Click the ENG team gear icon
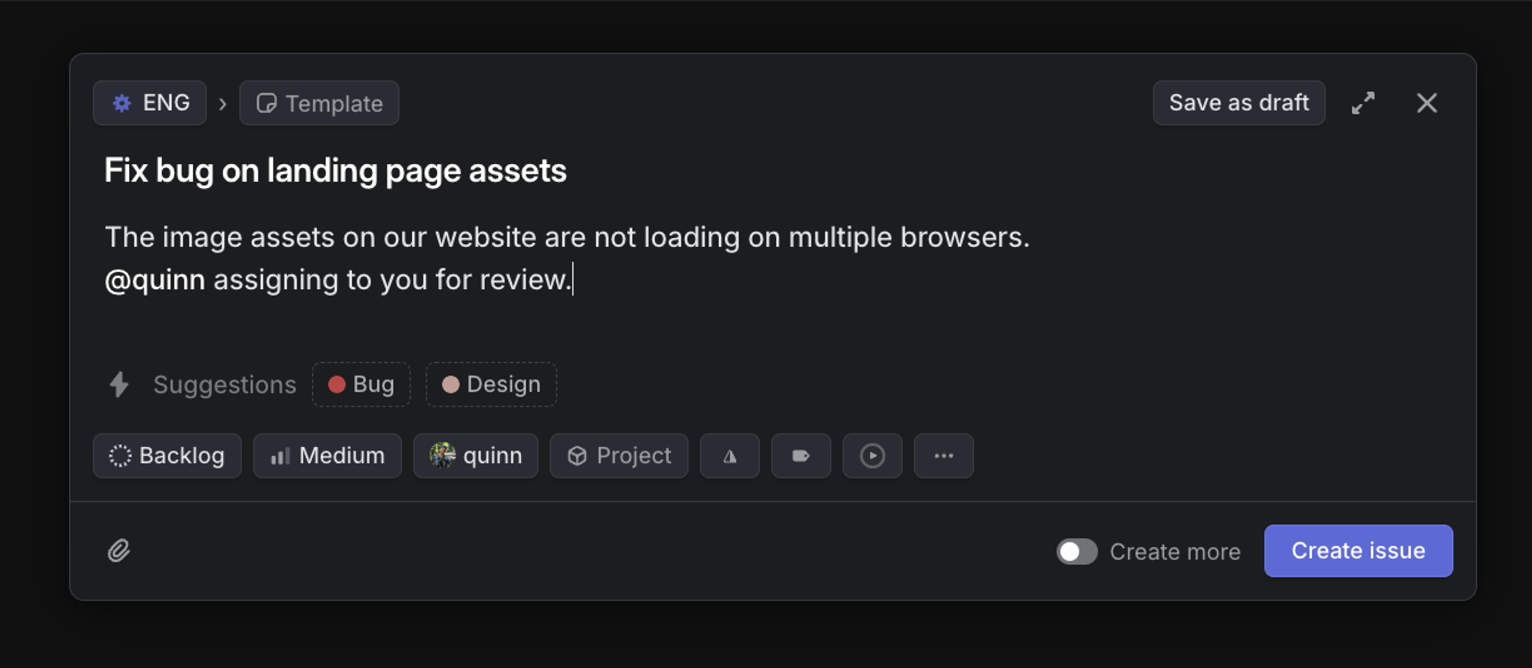The height and width of the screenshot is (668, 1532). (x=122, y=102)
